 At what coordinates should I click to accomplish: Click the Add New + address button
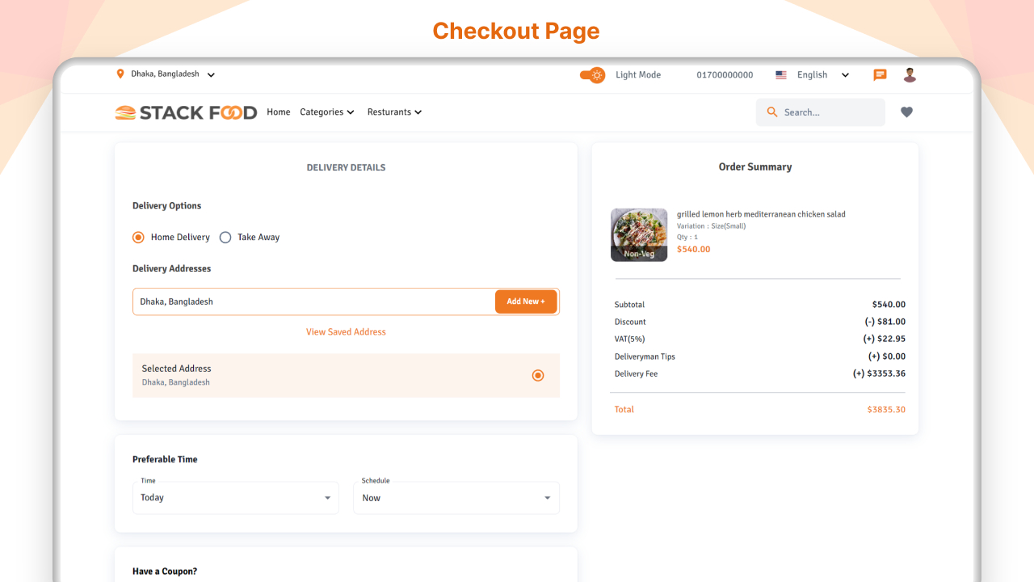point(526,301)
